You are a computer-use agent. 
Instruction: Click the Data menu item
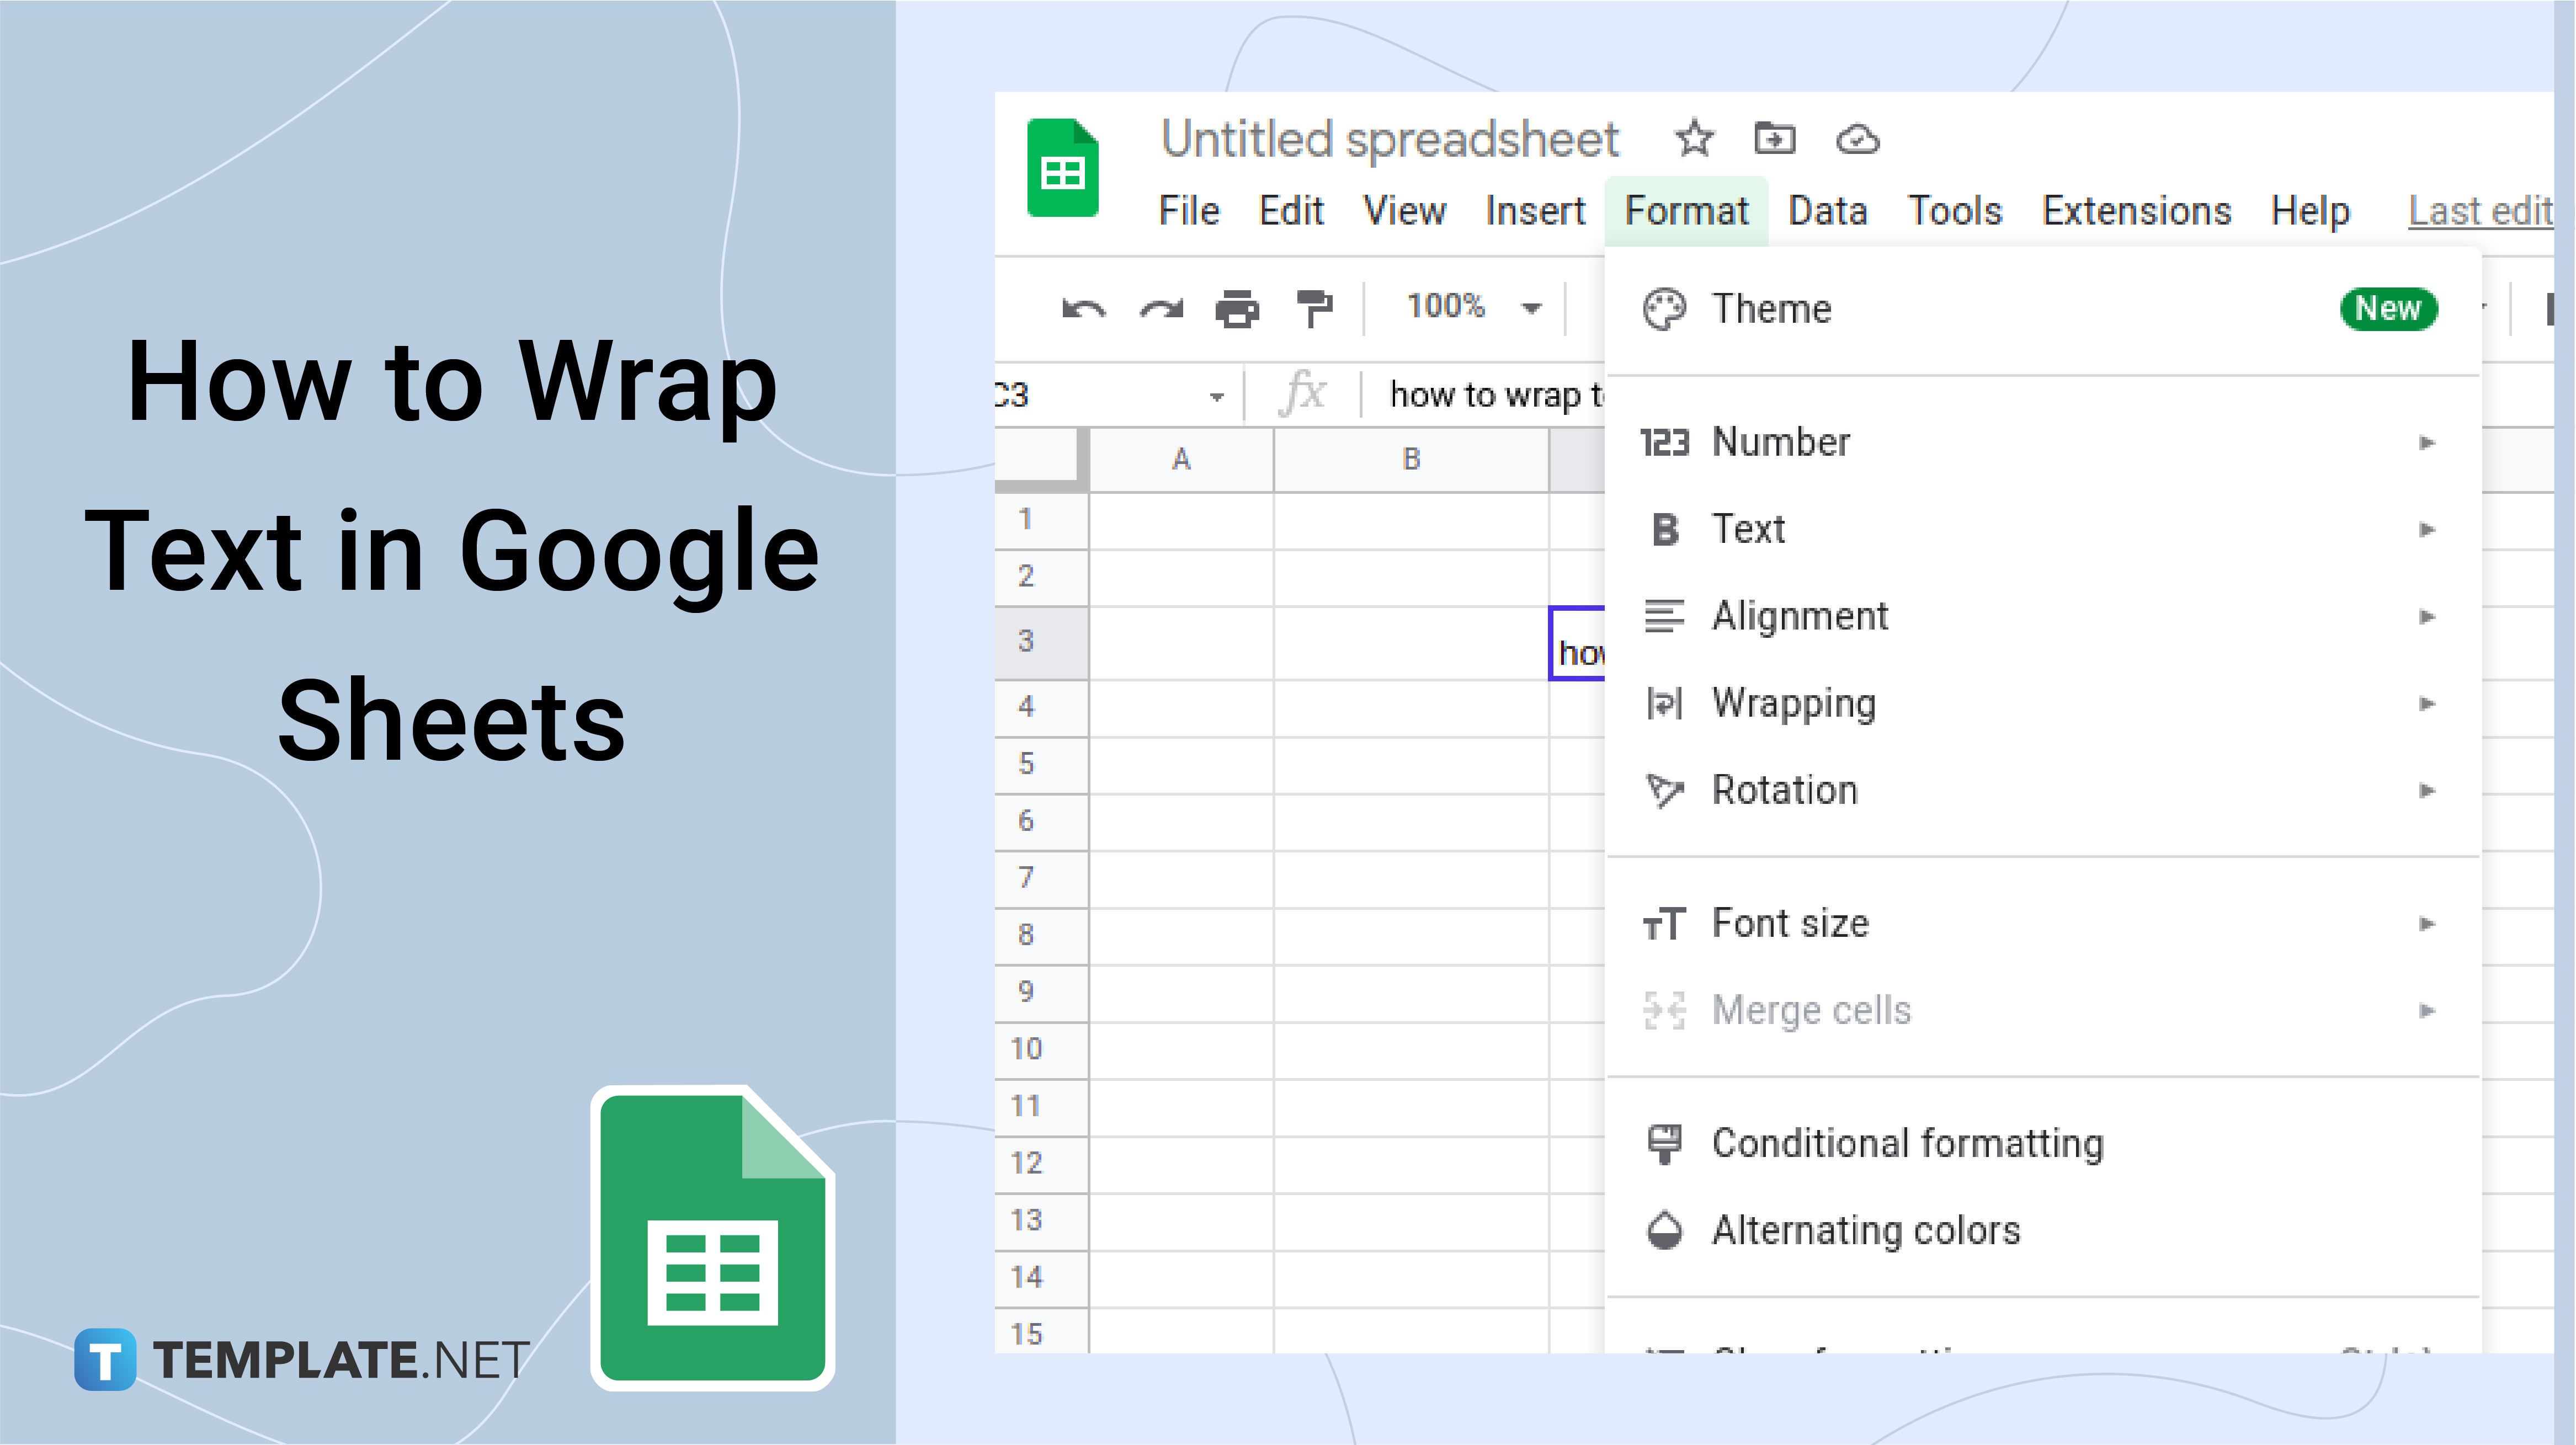(x=1828, y=210)
